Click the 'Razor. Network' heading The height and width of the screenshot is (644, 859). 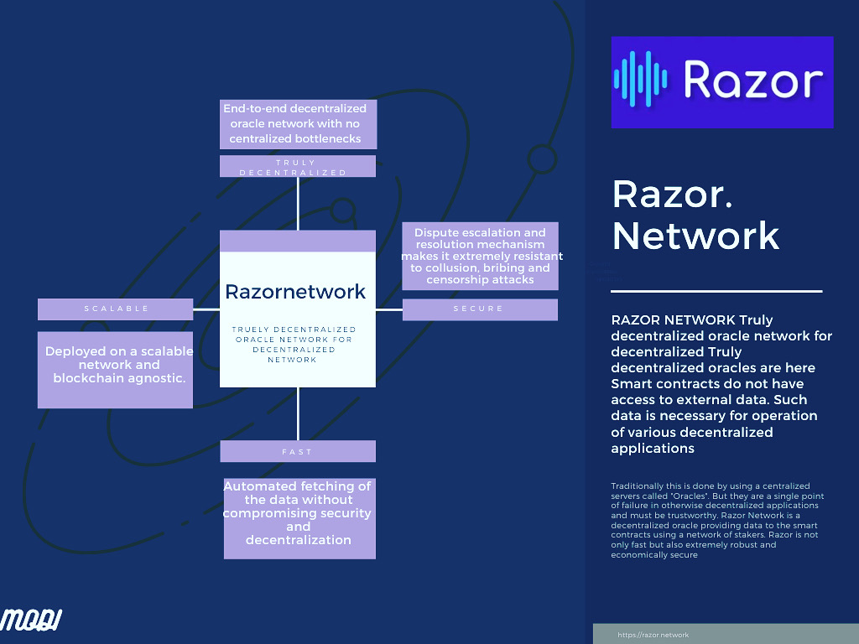(x=695, y=215)
